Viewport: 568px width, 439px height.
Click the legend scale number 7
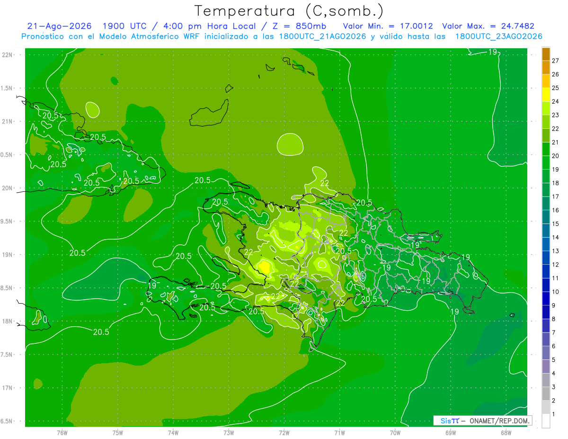click(x=553, y=333)
